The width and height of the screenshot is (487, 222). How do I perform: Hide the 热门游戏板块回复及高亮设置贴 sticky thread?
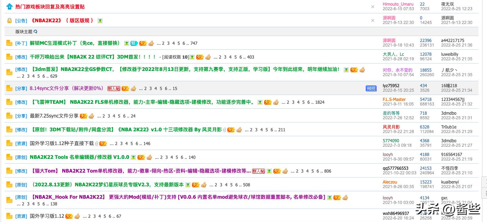(372, 7)
